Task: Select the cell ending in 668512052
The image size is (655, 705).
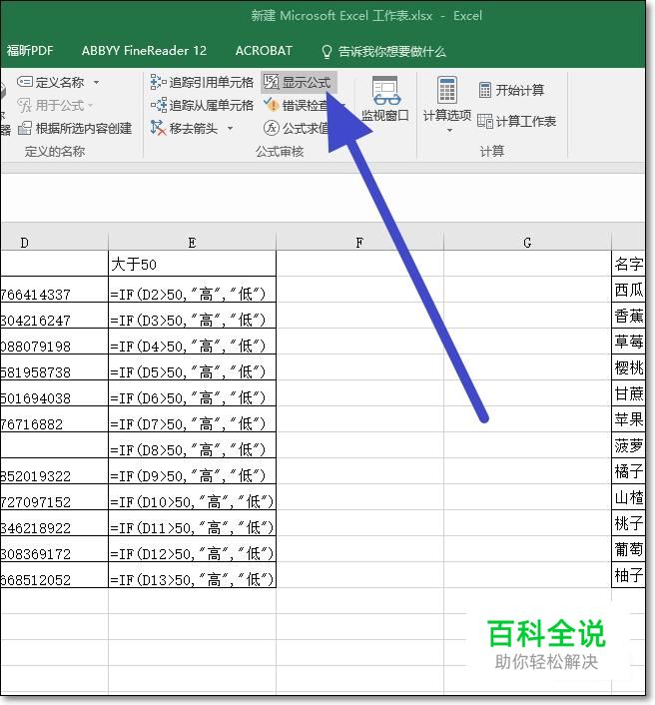Action: (x=54, y=574)
